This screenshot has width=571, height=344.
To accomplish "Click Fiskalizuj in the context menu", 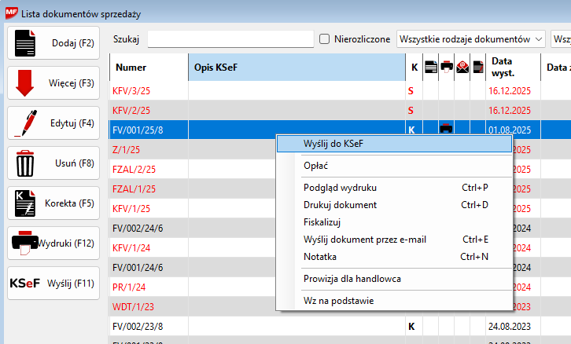I will (322, 222).
